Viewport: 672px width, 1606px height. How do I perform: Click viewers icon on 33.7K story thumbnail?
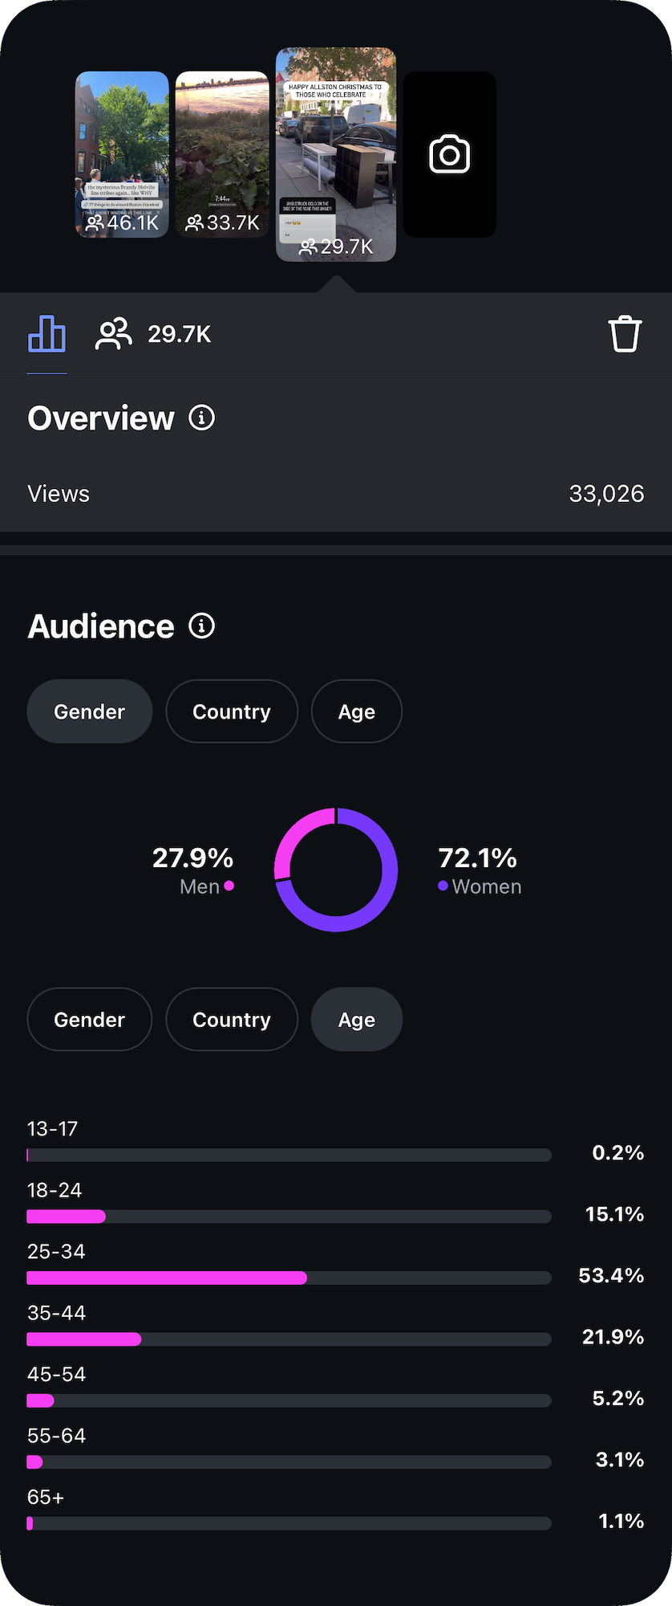(x=194, y=222)
